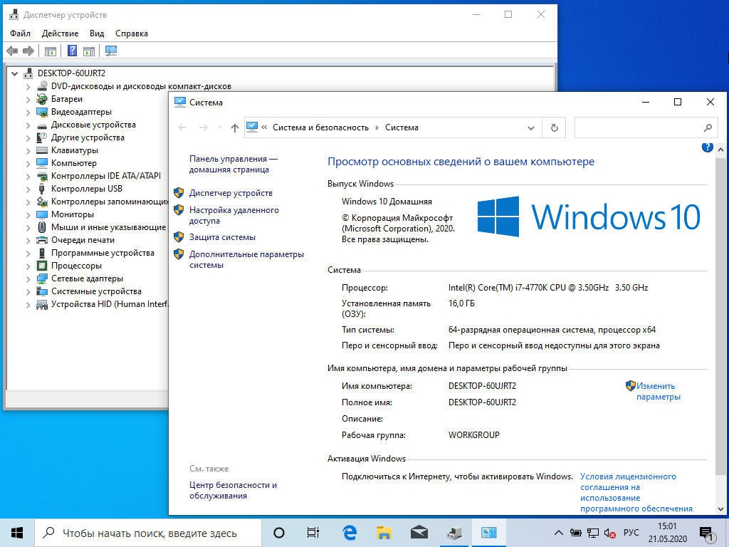Viewport: 729px width, 547px height.
Task: Click Show/Hide console tree toolbar icon
Action: point(51,51)
